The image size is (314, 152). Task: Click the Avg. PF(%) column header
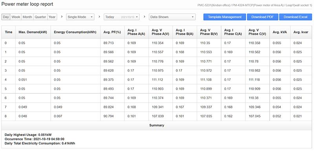pos(112,32)
